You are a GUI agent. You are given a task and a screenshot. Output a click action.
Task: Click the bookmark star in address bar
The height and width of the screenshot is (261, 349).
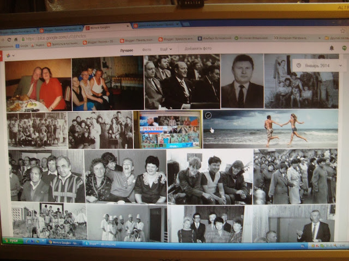coord(343,31)
